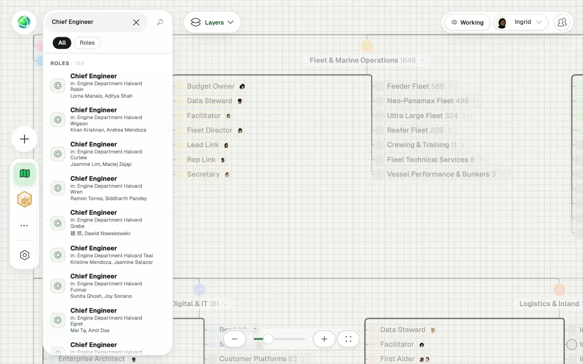The height and width of the screenshot is (364, 583).
Task: Open the Data Steward role in Fleet
Action: point(209,101)
